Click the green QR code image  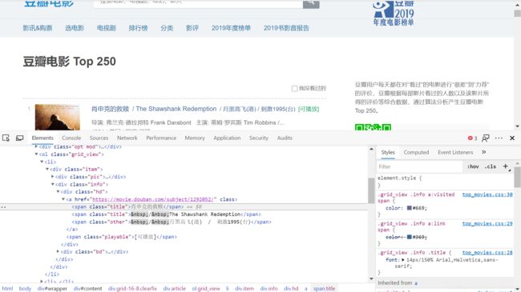(x=373, y=127)
